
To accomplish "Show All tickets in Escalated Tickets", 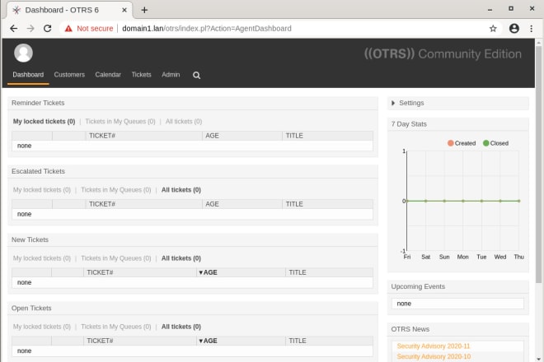I will [x=181, y=190].
